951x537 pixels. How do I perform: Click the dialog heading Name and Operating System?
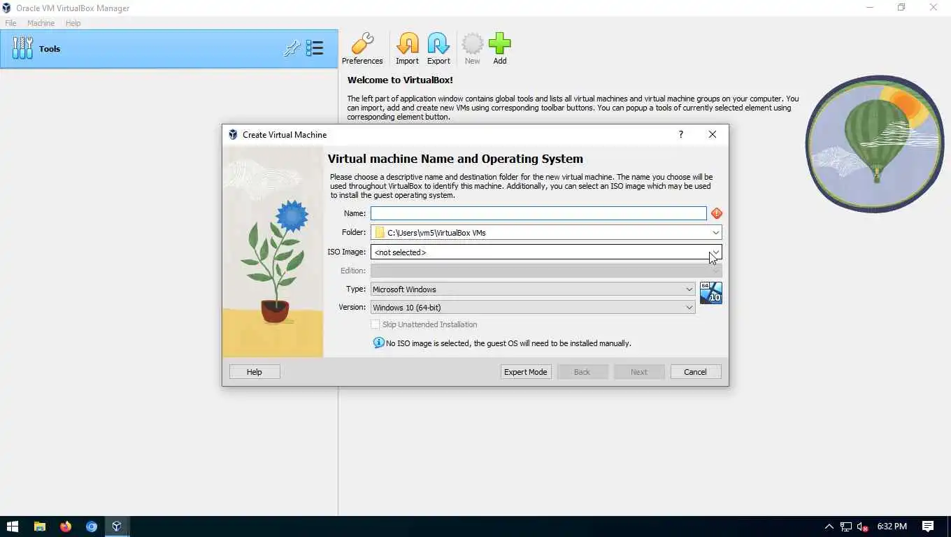point(455,159)
